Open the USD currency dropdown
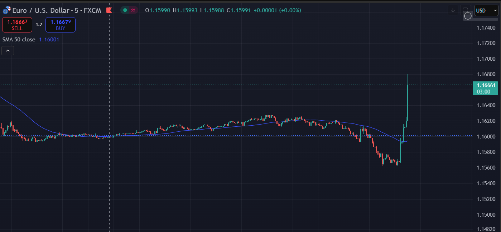Screen dimensions: 501x232 tap(486, 10)
